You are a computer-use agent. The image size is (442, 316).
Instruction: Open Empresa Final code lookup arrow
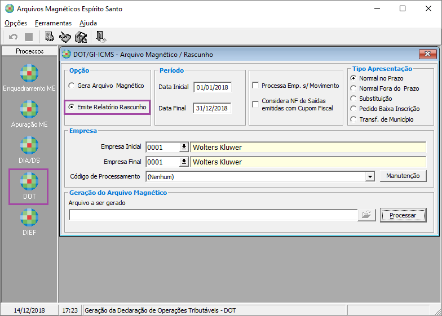point(184,162)
